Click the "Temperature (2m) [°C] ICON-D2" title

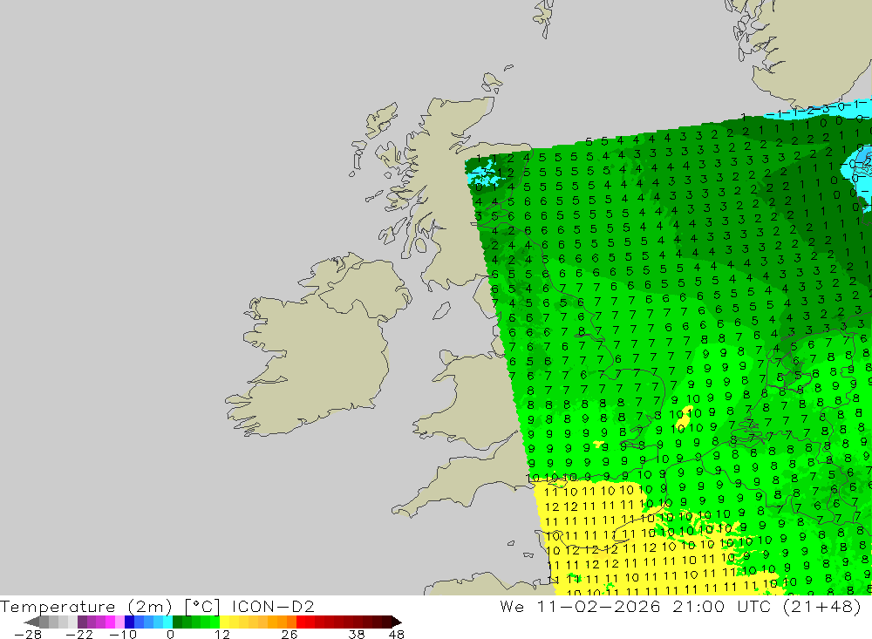(x=157, y=606)
